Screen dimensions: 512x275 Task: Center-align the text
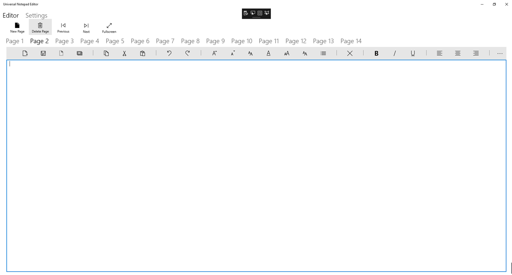click(458, 53)
